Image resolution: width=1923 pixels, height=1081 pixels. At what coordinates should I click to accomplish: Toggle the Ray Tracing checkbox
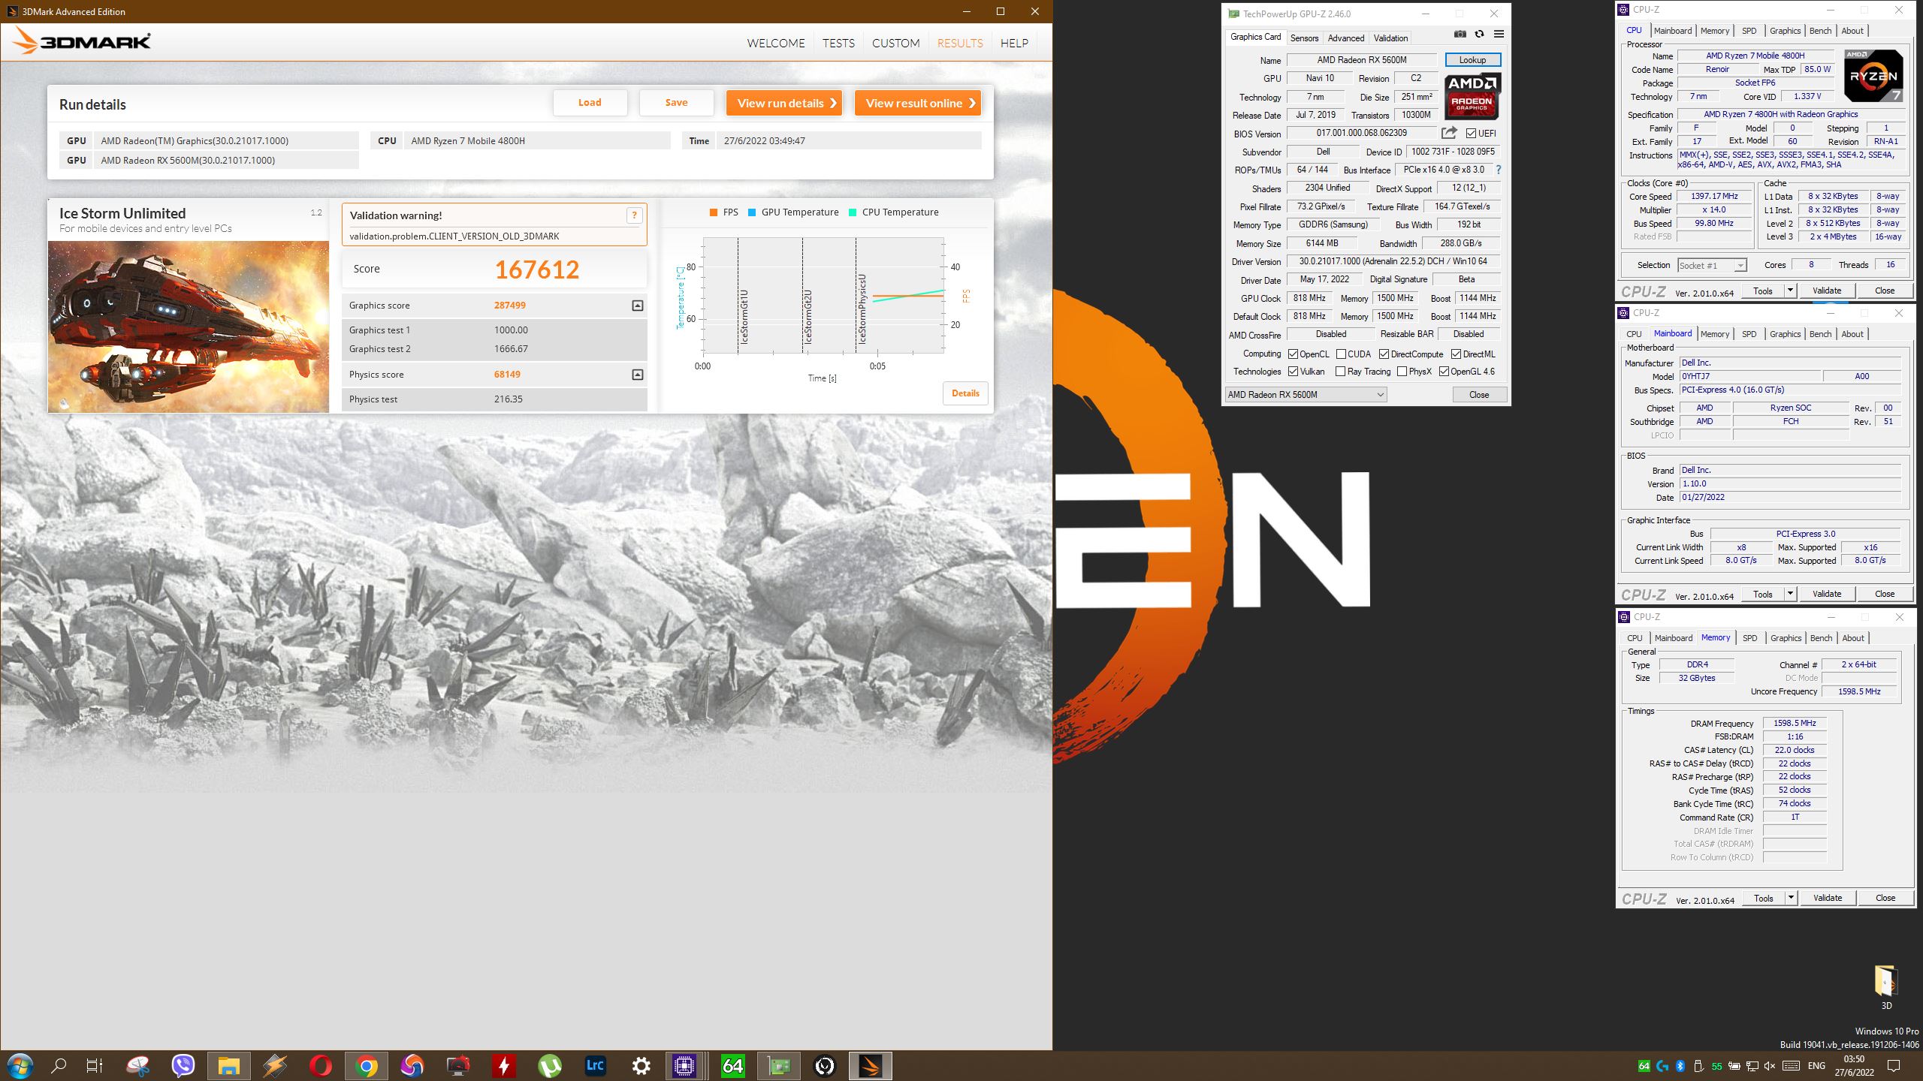tap(1340, 372)
